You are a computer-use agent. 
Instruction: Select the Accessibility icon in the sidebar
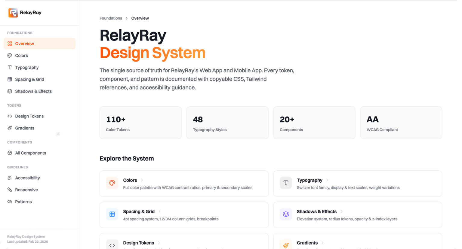pos(9,178)
